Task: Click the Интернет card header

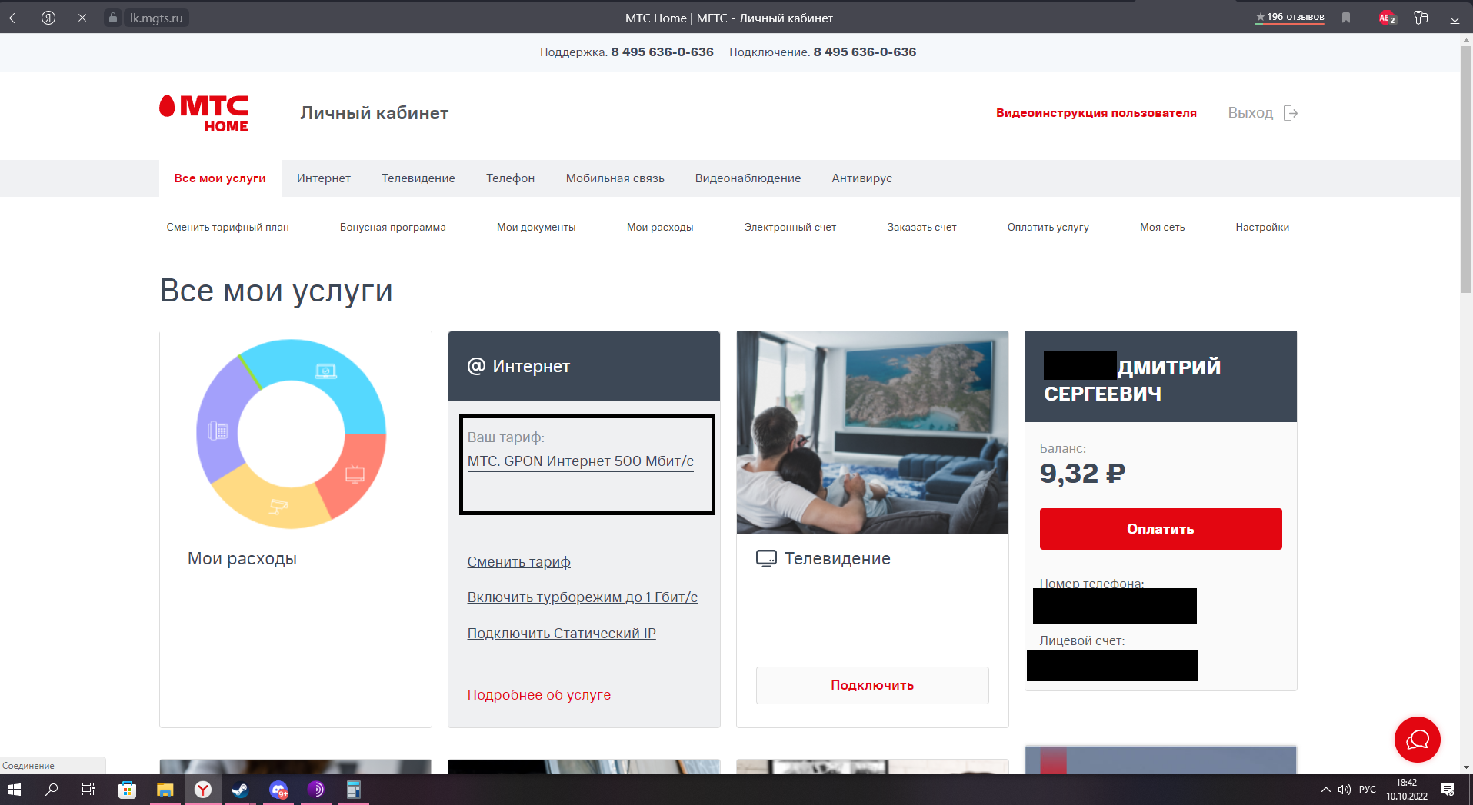Action: point(584,366)
